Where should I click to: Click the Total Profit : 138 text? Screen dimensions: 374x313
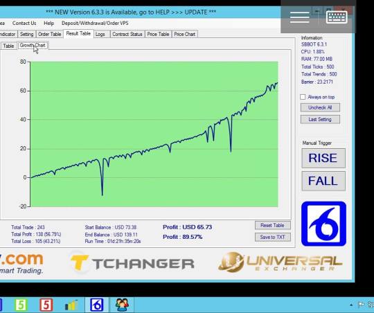[x=36, y=234]
